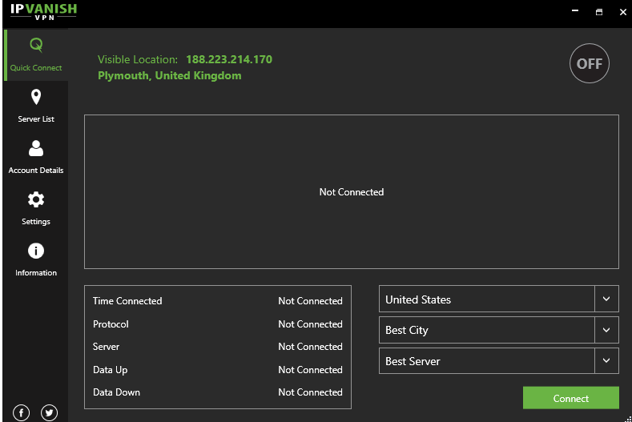
Task: Expand the Best Server dropdown arrow
Action: [x=606, y=360]
